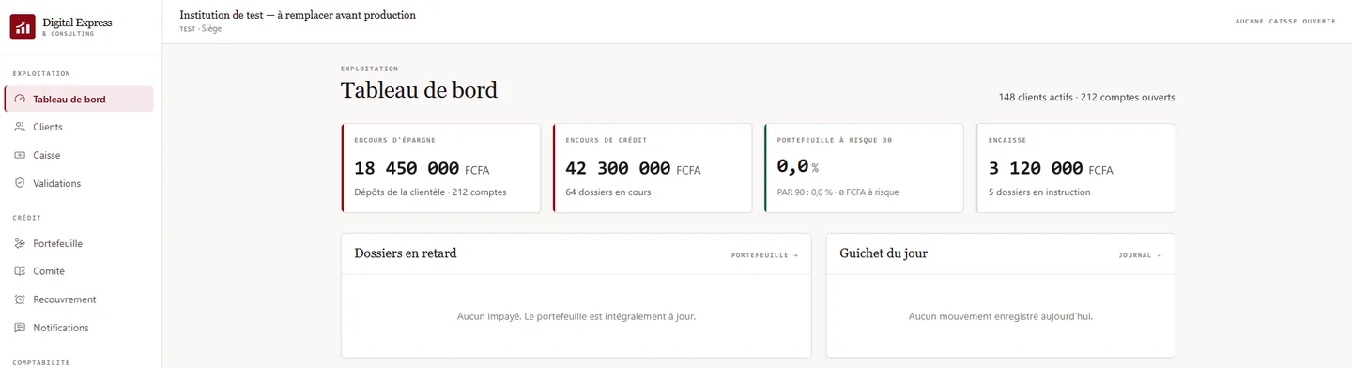Click the Validations shield icon
The height and width of the screenshot is (368, 1352).
tap(21, 183)
